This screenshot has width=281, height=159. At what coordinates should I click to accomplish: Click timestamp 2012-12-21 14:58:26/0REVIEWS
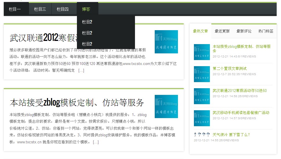[235, 96]
